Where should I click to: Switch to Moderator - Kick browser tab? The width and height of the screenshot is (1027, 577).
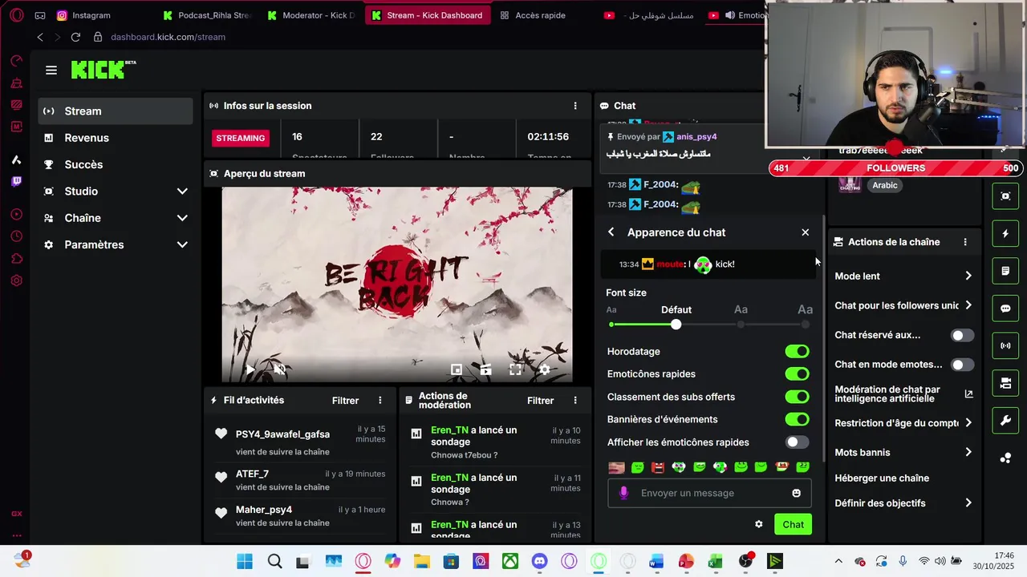[312, 15]
